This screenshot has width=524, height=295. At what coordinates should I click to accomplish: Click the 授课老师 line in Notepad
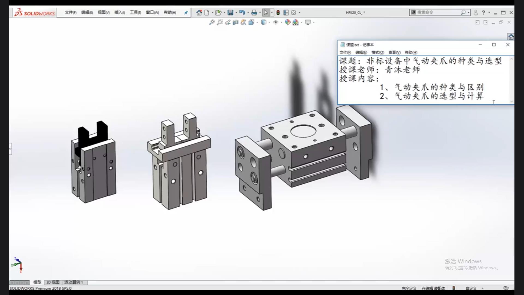click(380, 70)
